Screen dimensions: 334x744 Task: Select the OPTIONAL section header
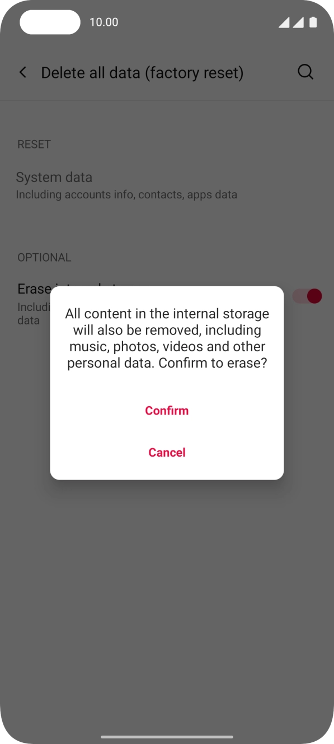point(44,258)
